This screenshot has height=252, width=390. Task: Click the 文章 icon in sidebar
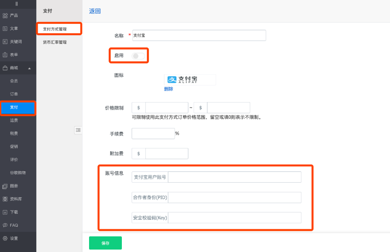[x=5, y=29]
